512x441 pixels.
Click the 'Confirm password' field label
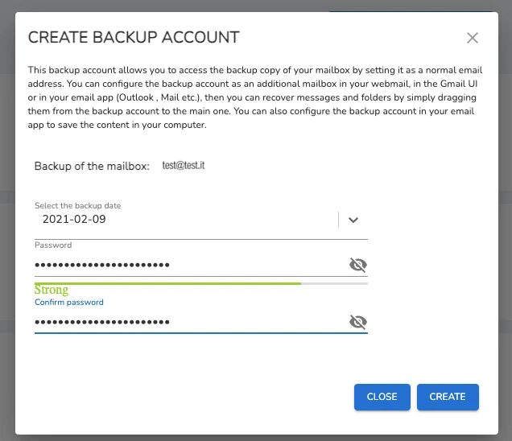click(69, 303)
